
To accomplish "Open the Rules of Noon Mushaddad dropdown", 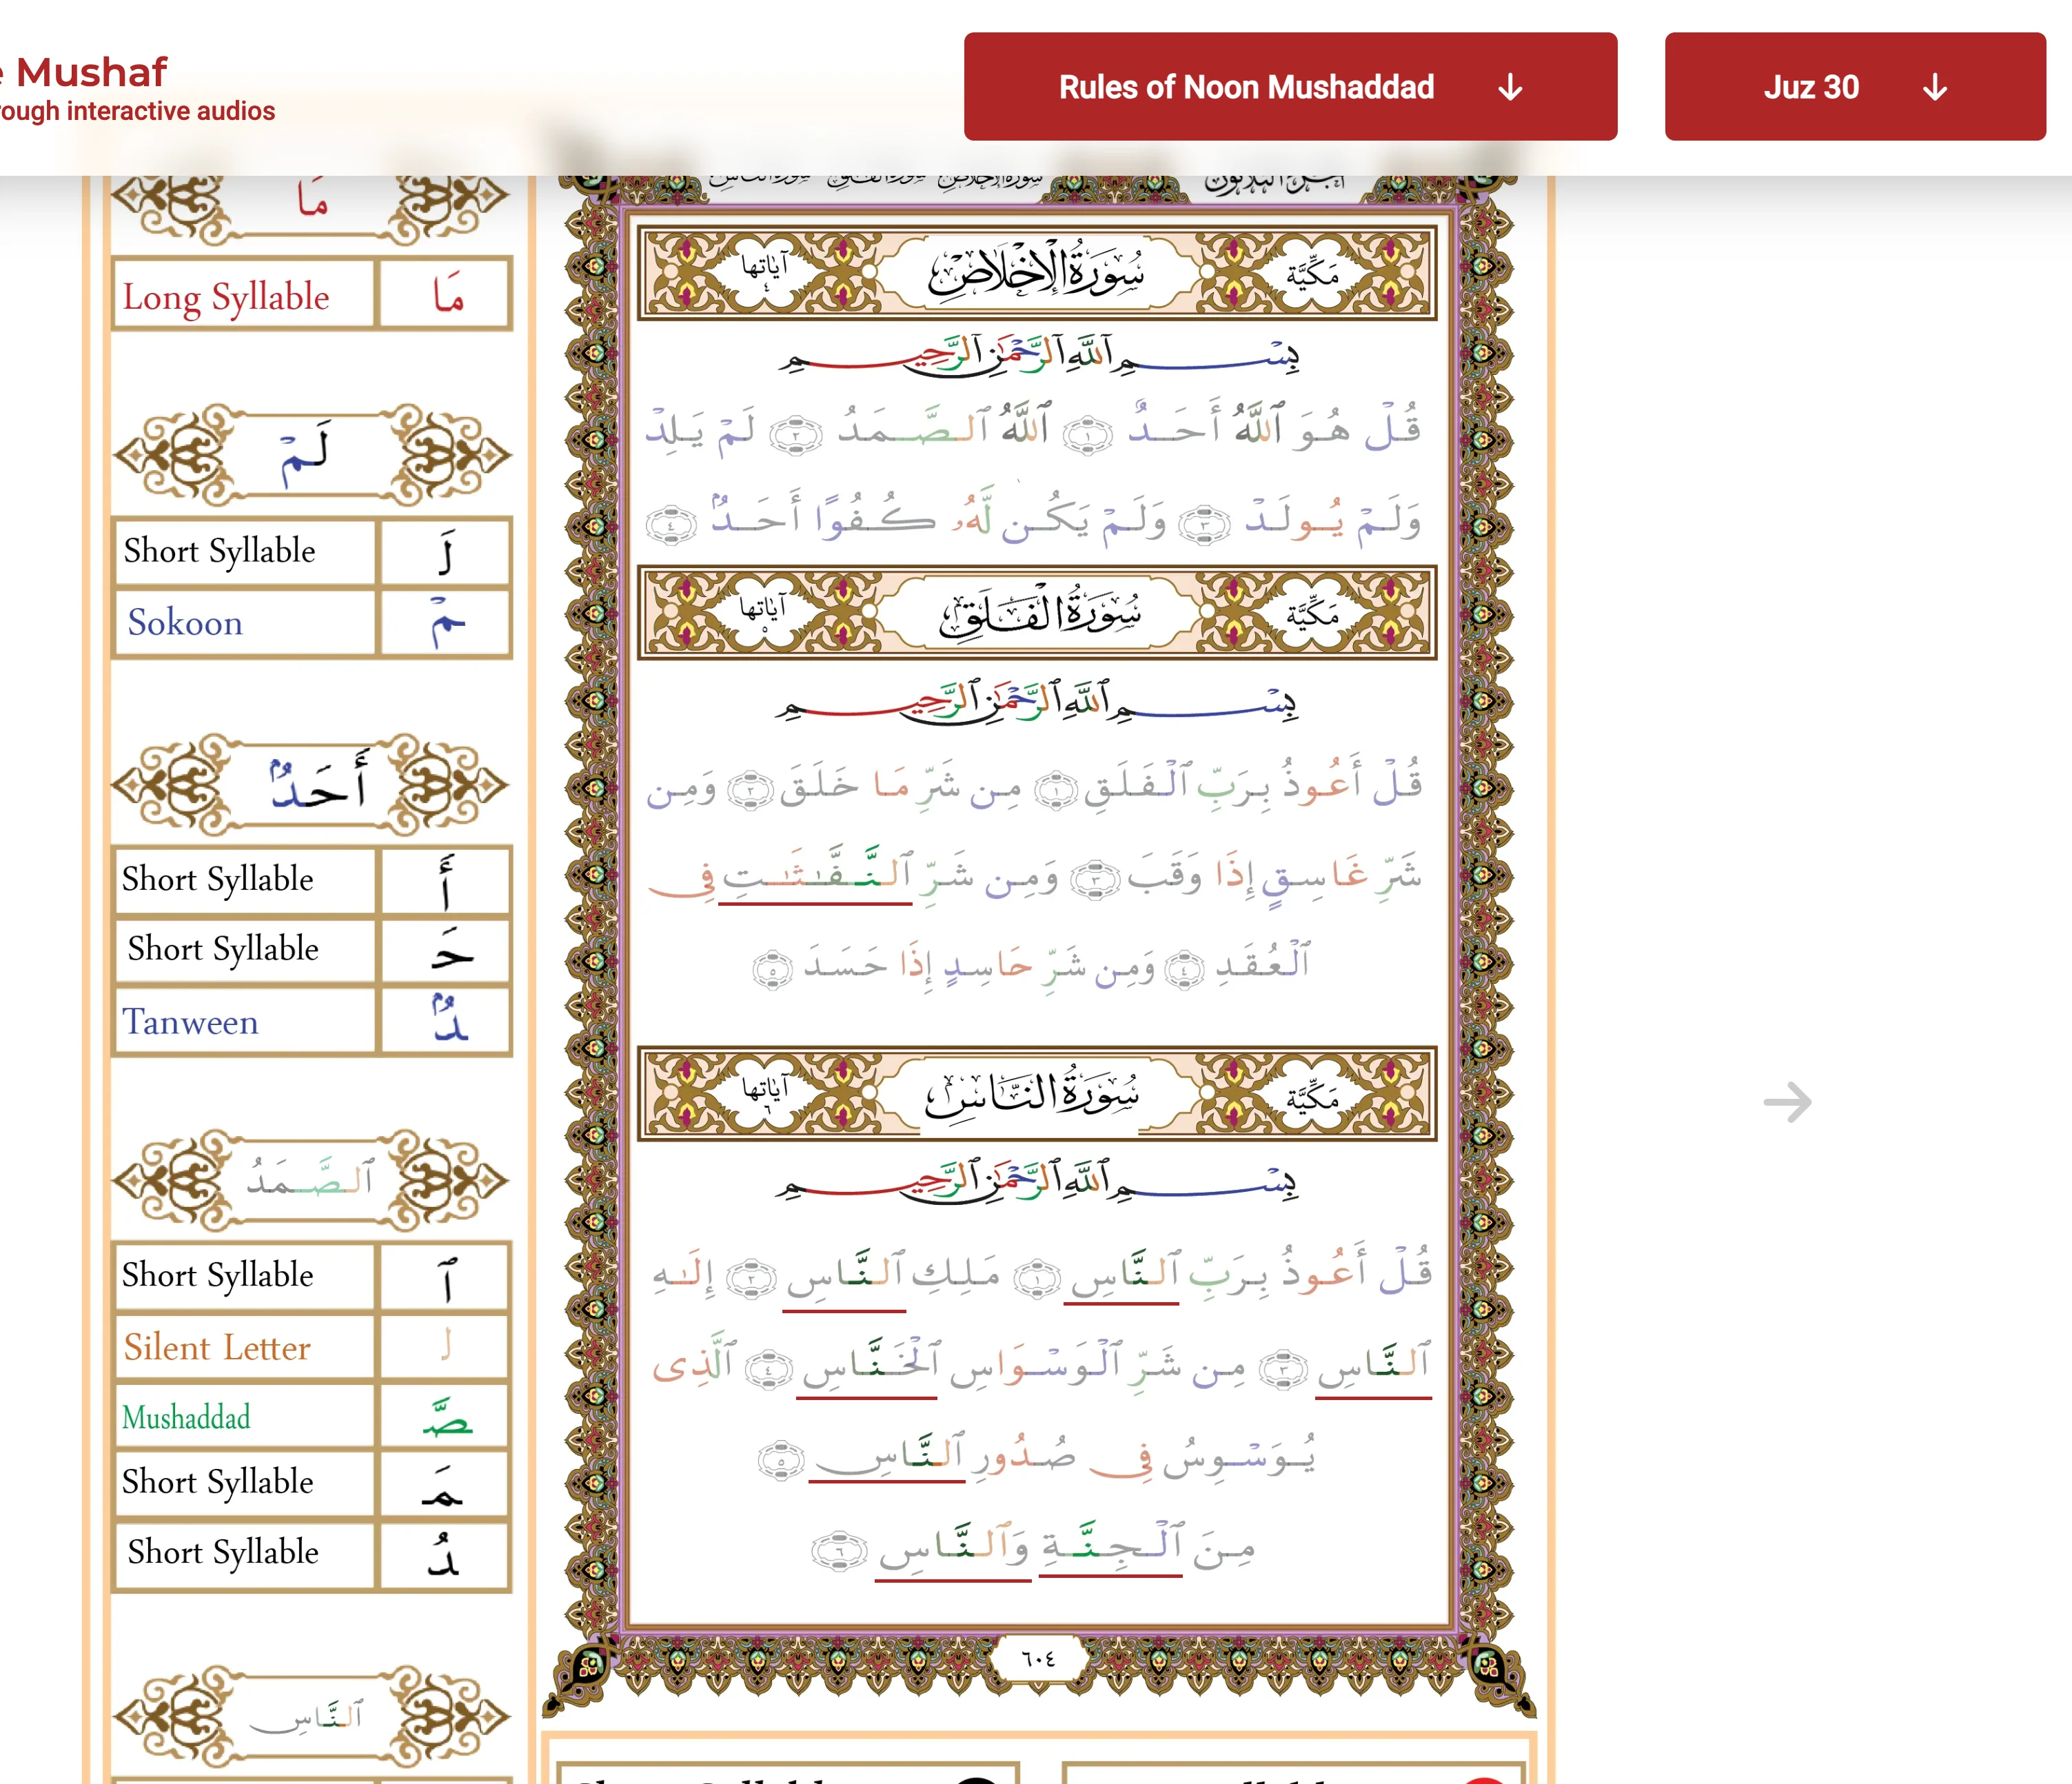I will (x=1290, y=87).
